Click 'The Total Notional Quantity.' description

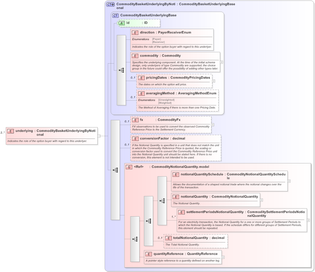click(182, 245)
